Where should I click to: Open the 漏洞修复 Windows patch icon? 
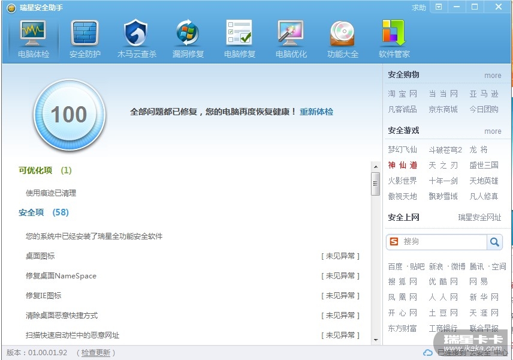click(x=188, y=38)
